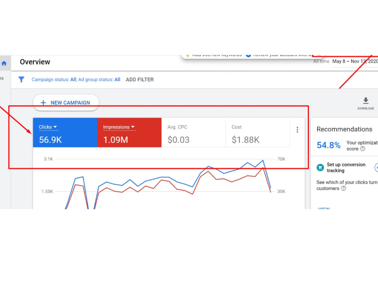Open the three-dot menu on metrics card
378x283 pixels.
click(297, 130)
